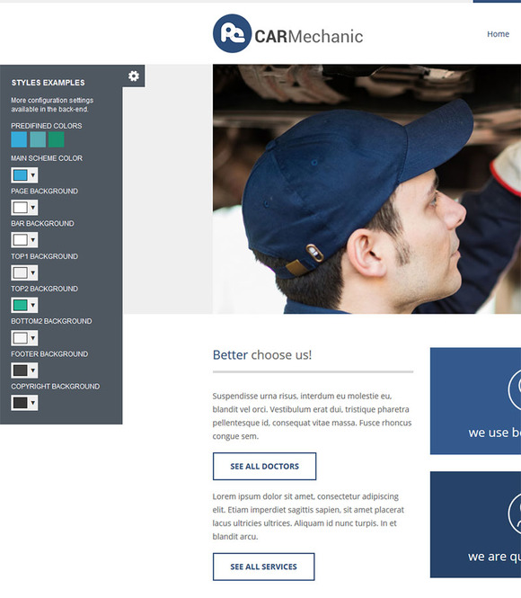Select the green predefined color swatch
The image size is (521, 598).
point(57,139)
